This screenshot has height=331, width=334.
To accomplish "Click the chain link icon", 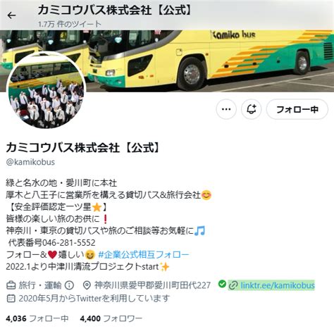I will tap(233, 285).
